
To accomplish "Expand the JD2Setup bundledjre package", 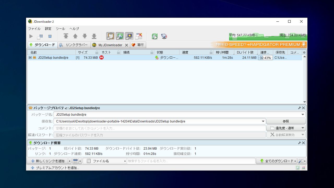I will click(x=30, y=57).
